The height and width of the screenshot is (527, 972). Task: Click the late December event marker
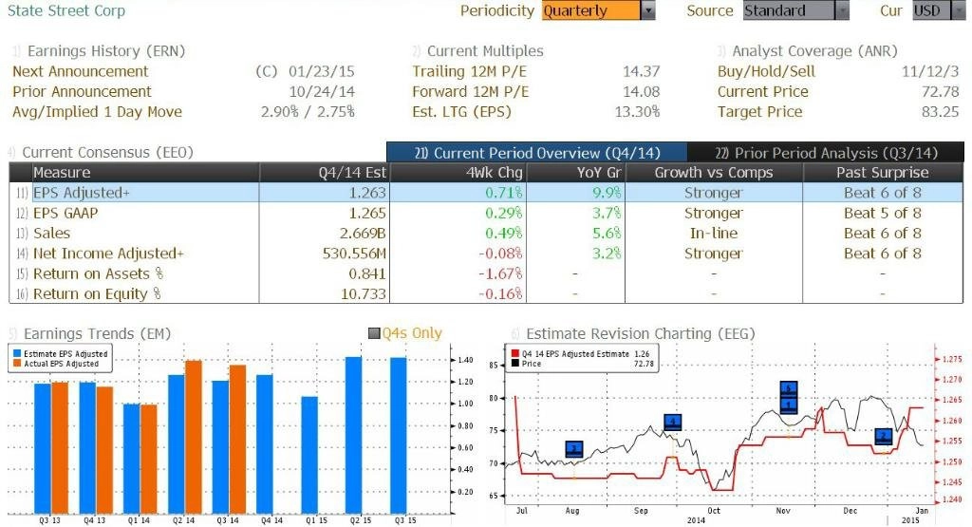pyautogui.click(x=884, y=437)
